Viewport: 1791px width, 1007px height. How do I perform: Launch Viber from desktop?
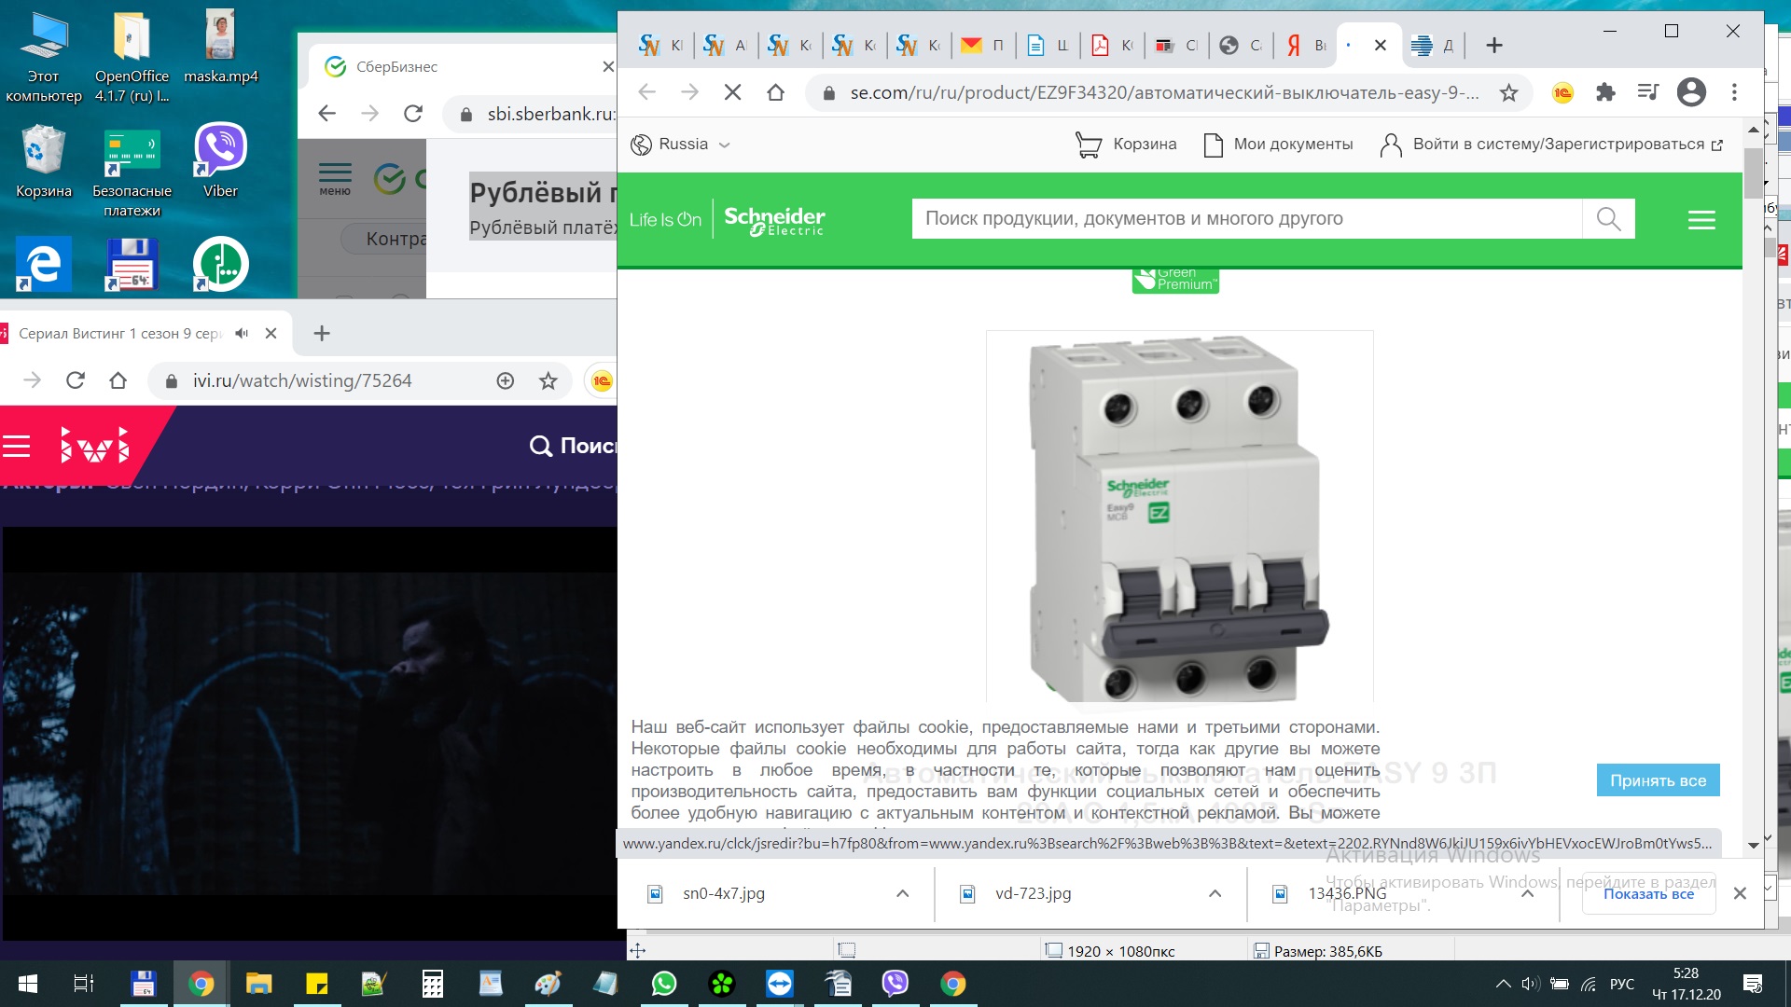click(221, 162)
